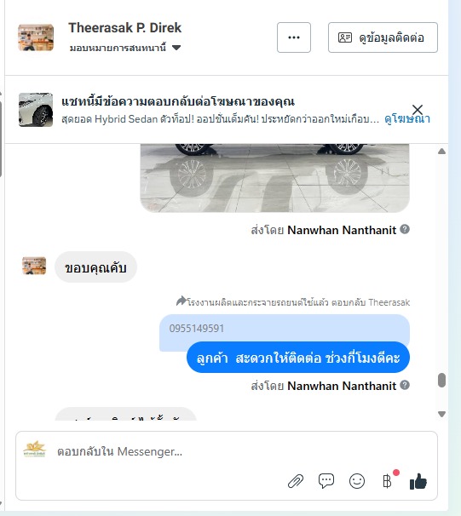
Task: Click the down arrow of chat scrollbar
Action: tap(442, 414)
